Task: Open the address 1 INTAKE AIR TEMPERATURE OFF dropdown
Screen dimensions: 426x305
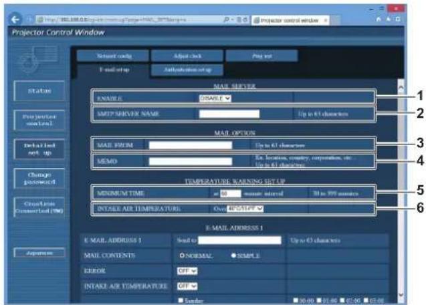Action: coord(187,286)
